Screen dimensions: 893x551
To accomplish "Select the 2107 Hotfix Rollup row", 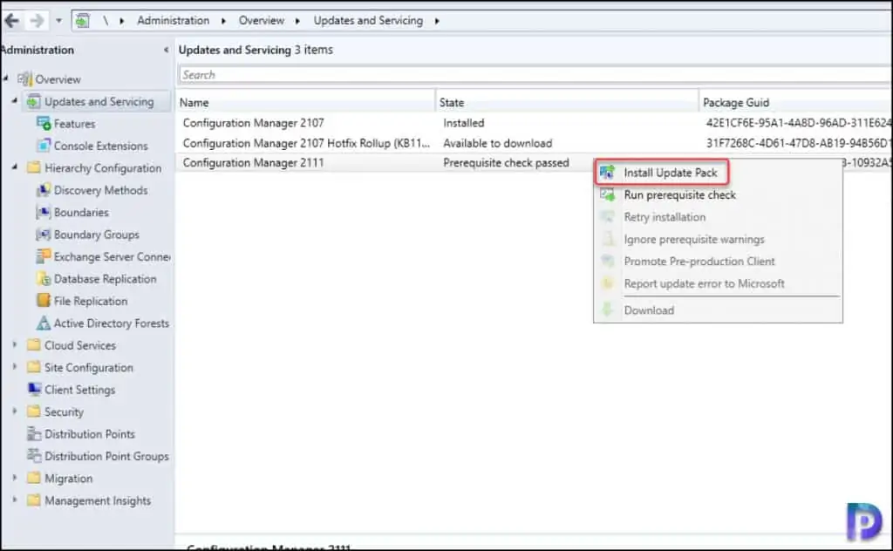I will point(534,143).
